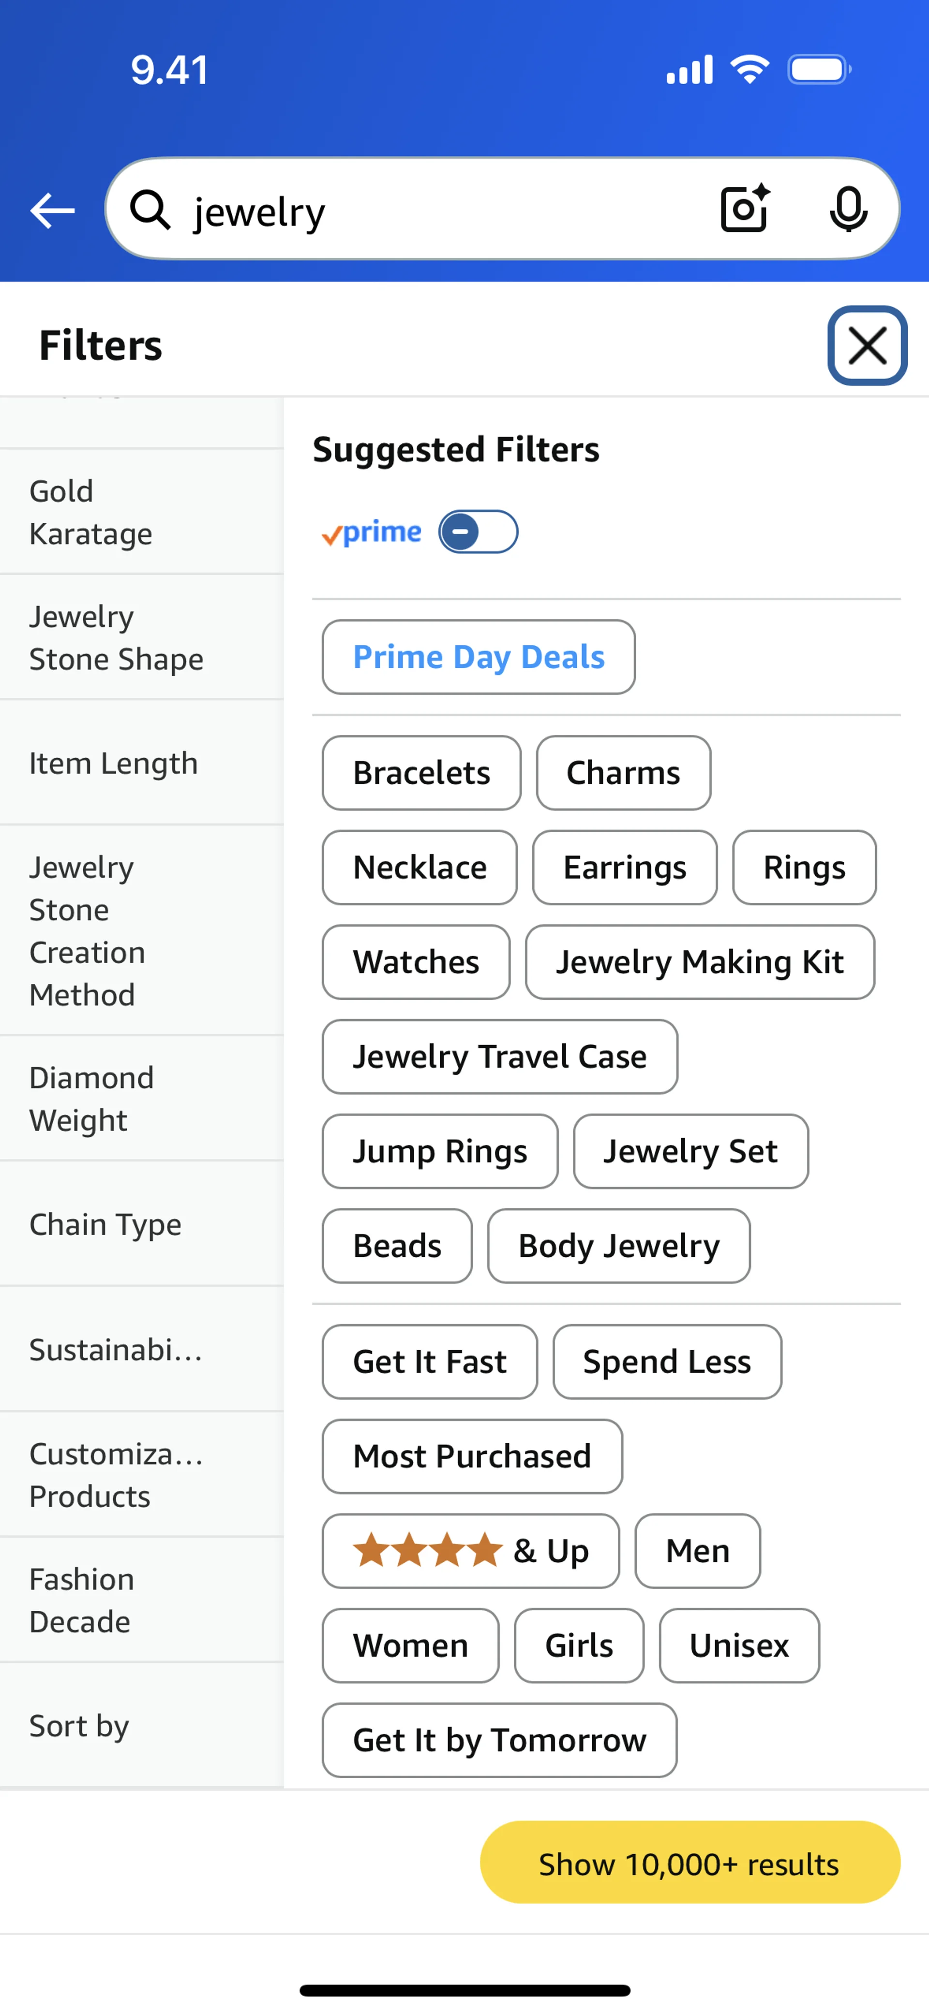Toggle the Earrings filter chip
929x2015 pixels.
coord(625,868)
